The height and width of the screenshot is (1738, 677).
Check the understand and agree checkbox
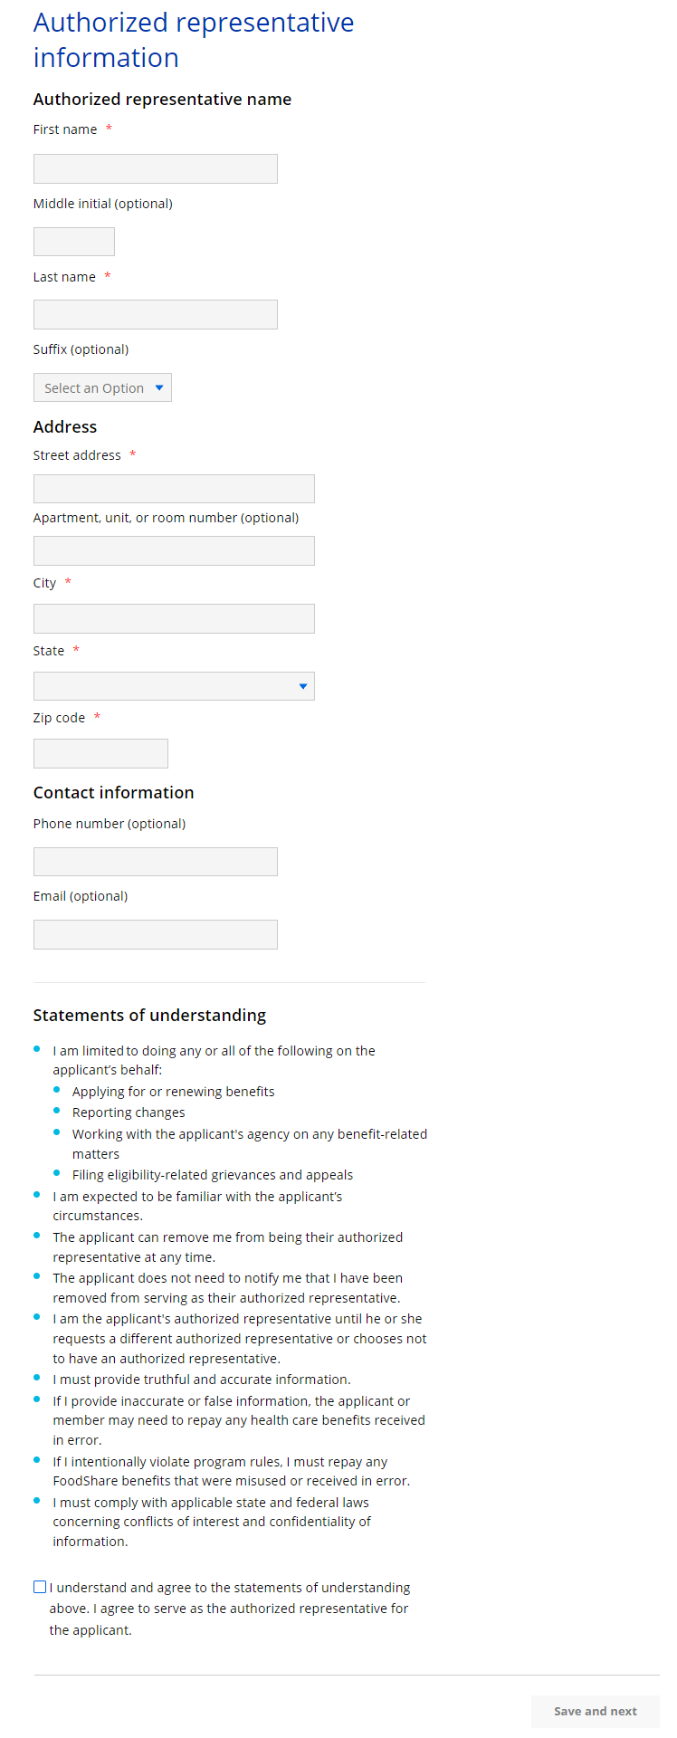(40, 1587)
